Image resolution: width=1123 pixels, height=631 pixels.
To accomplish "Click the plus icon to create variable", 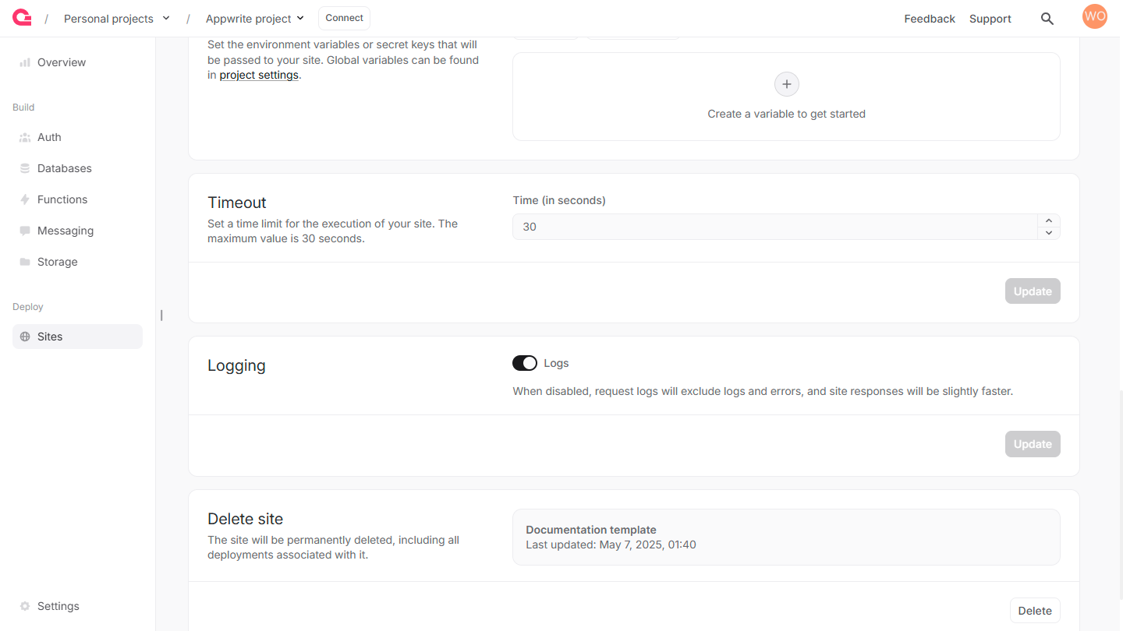I will tap(786, 84).
